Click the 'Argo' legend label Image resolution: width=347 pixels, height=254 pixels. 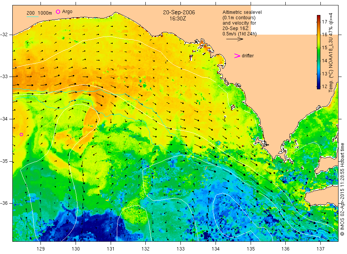pos(67,12)
